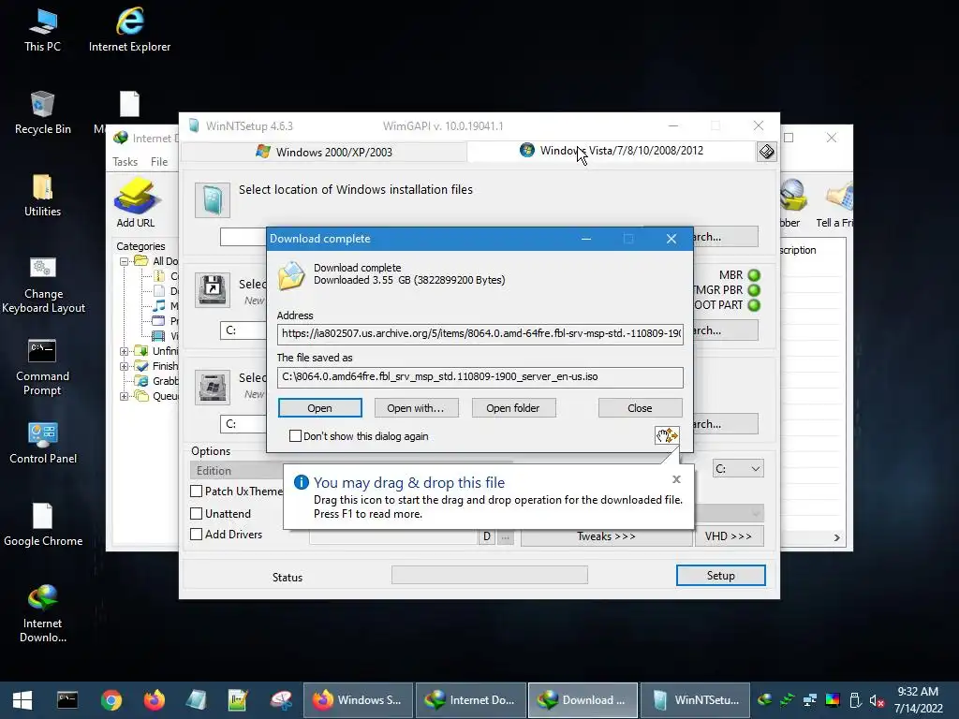This screenshot has width=959, height=719.
Task: Click Open with... button
Action: [415, 408]
